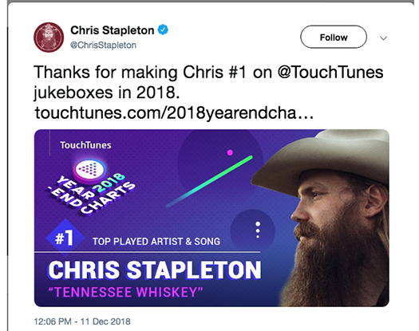Click the large CHRIS STAPLETON headline
The width and height of the screenshot is (419, 331).
coord(155,270)
